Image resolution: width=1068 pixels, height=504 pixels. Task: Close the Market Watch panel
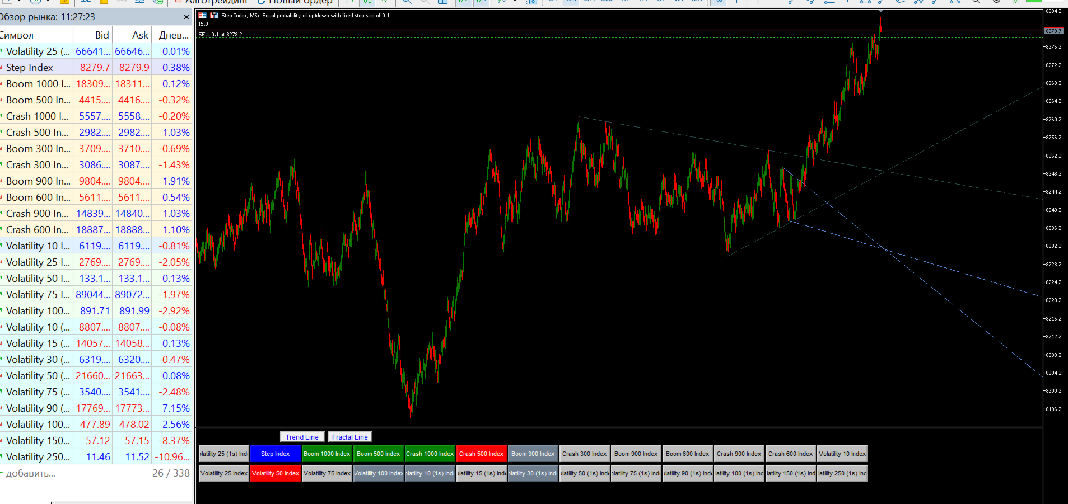[186, 17]
